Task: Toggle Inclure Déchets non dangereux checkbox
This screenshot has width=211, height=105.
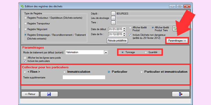Action: coord(130,35)
